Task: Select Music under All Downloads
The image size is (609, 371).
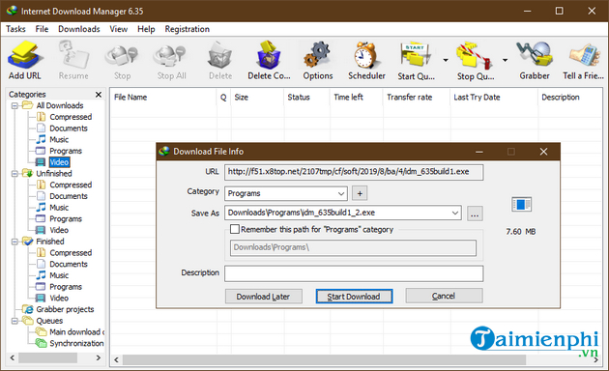Action: (59, 139)
